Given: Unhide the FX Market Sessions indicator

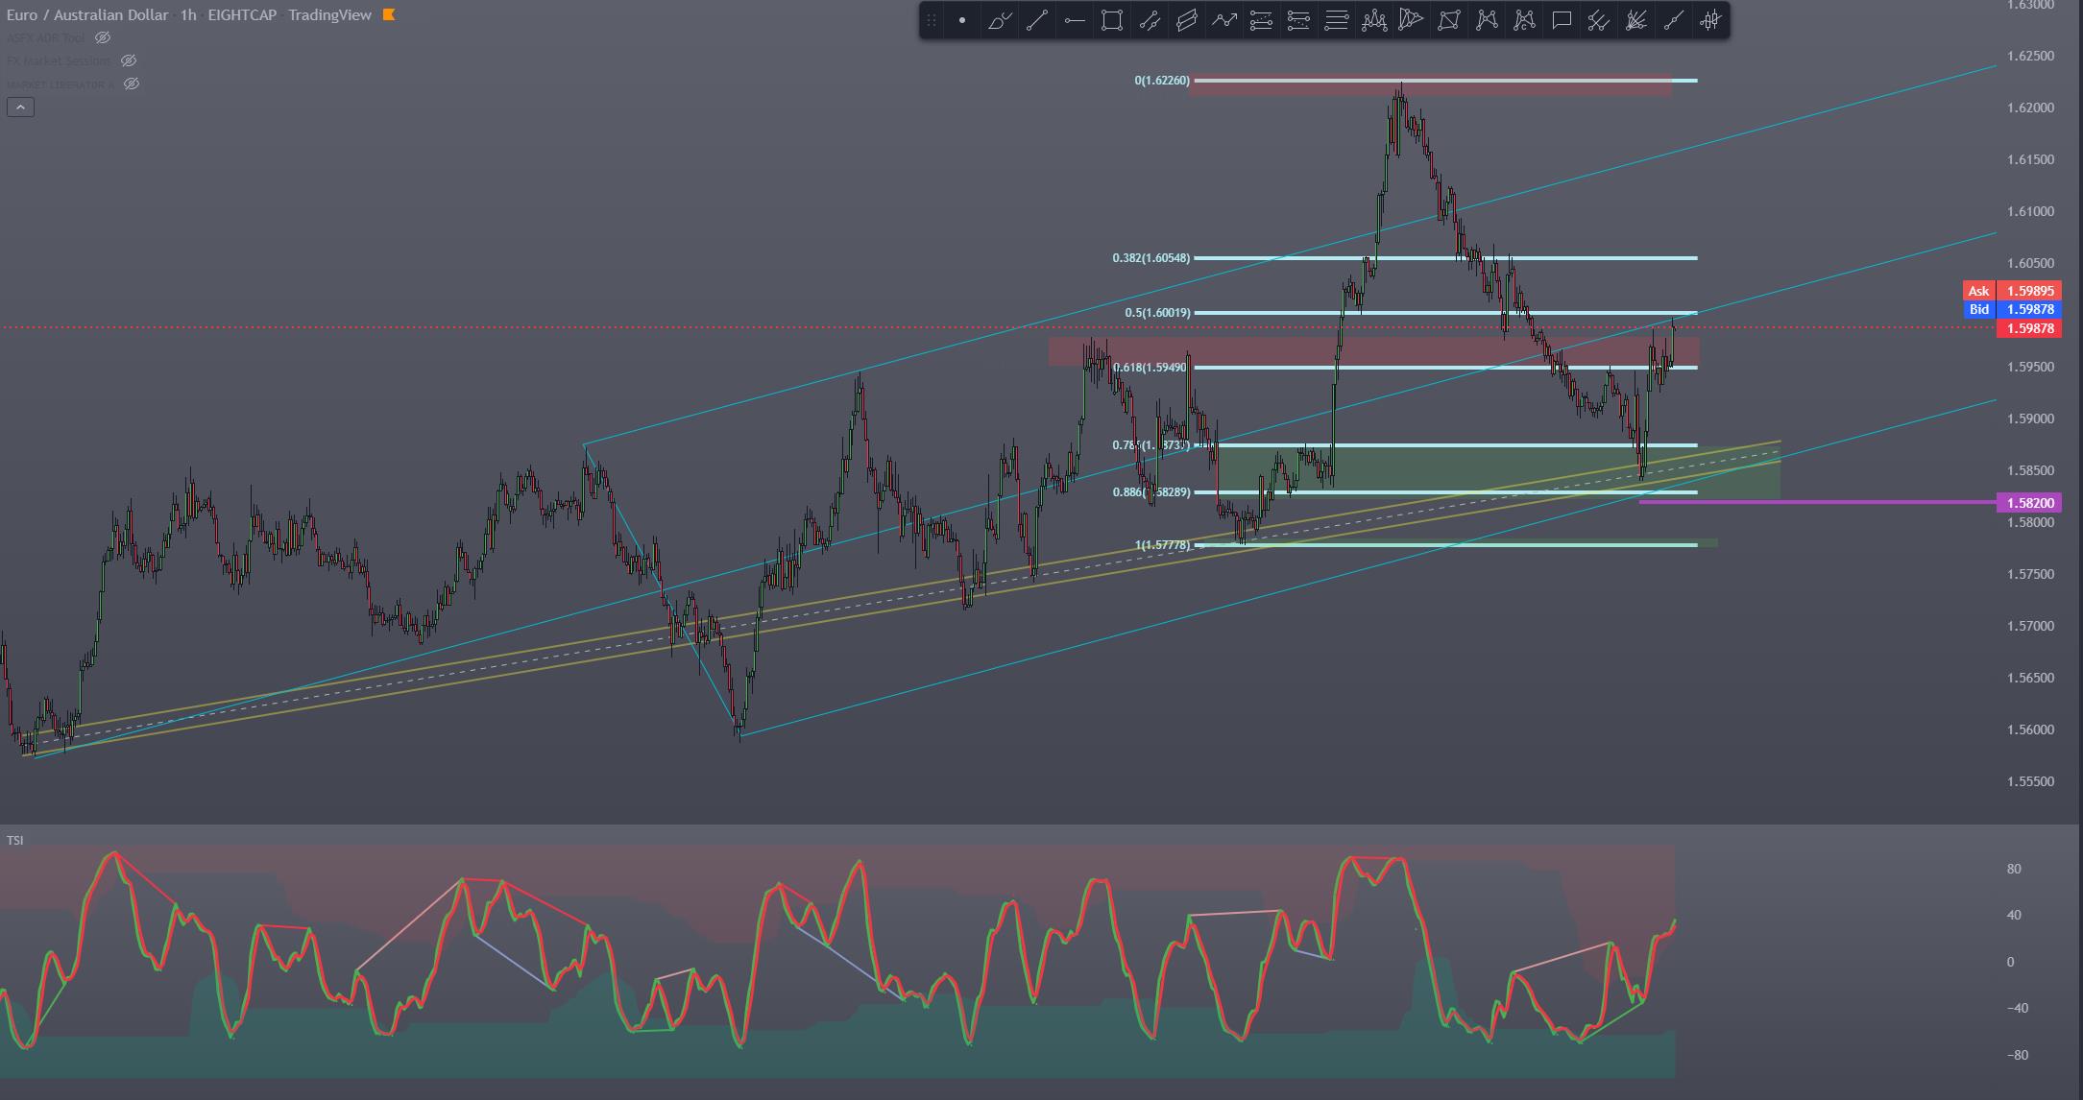Looking at the screenshot, I should (x=128, y=60).
